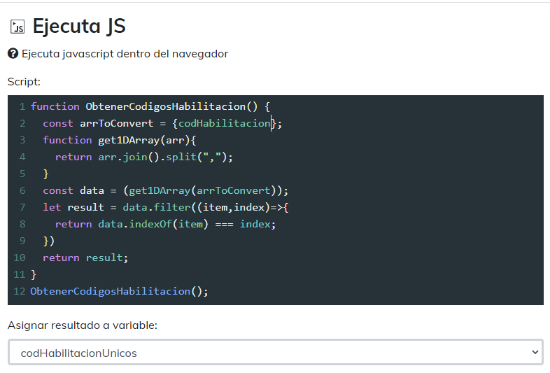Click the 'Script:' label above the editor

24,82
